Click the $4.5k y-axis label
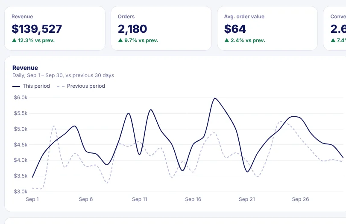346x224 pixels. pos(21,145)
